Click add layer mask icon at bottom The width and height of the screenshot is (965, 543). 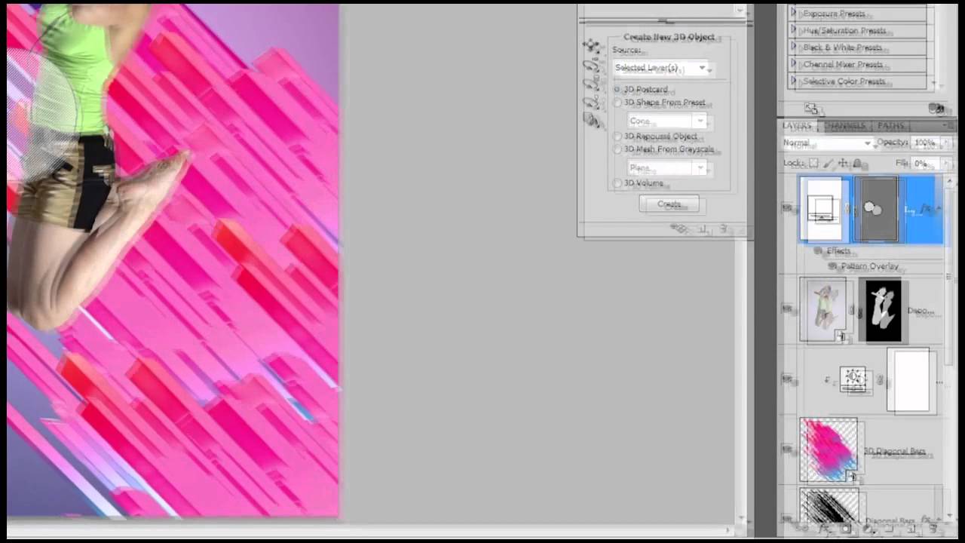tap(847, 530)
